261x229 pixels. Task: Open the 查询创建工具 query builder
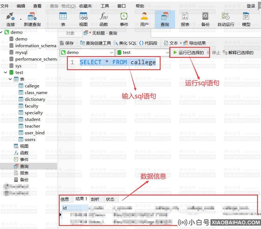[95, 43]
